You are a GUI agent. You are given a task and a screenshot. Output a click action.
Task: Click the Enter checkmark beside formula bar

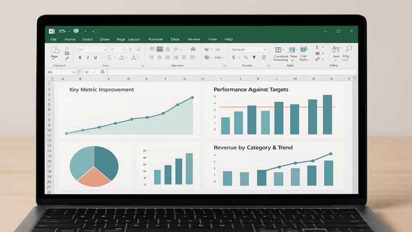point(94,72)
